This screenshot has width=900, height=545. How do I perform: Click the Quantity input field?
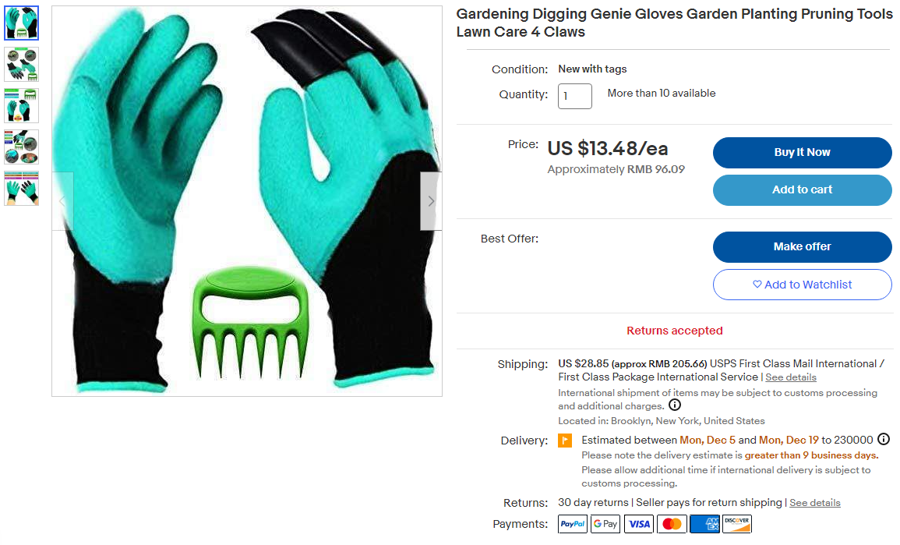(574, 96)
